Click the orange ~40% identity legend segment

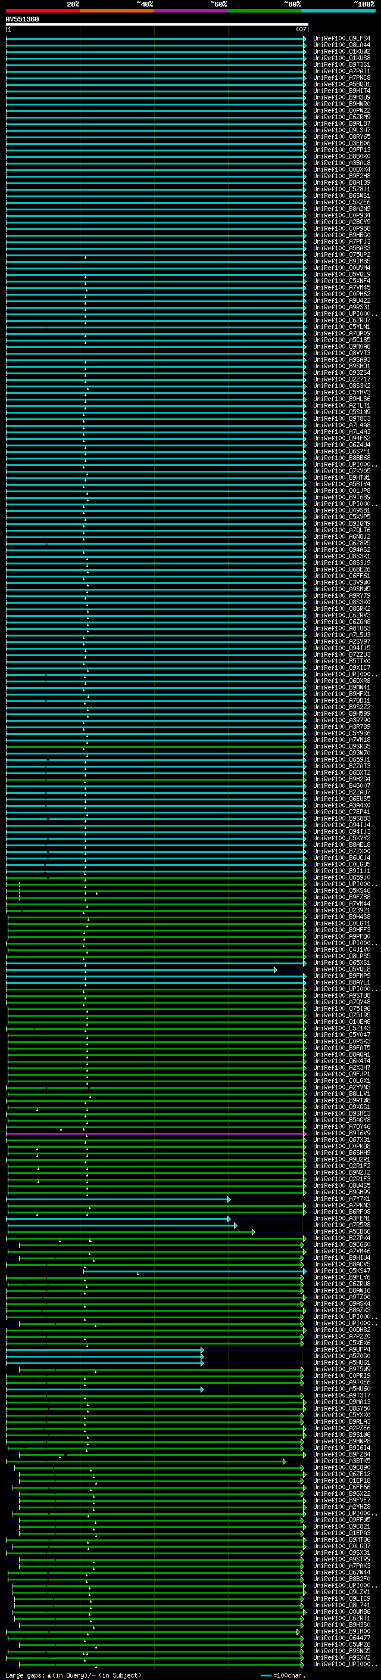(x=117, y=11)
